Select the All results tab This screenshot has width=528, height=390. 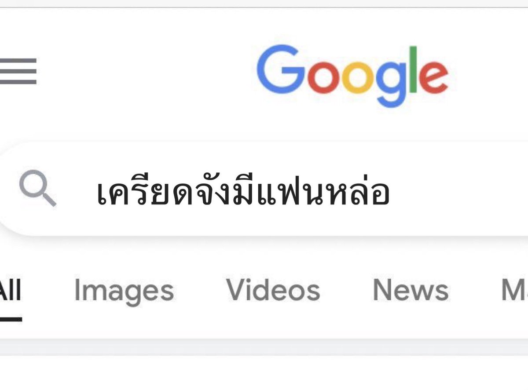(10, 290)
